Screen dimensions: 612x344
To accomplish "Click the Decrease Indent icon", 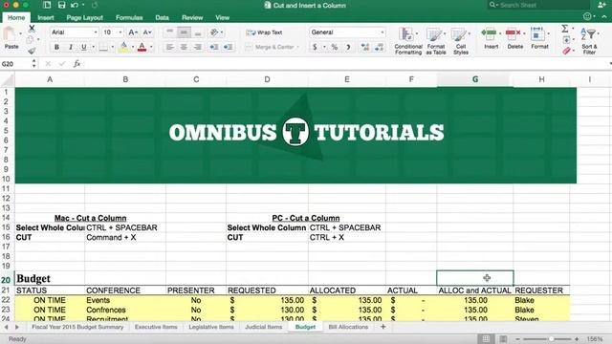I will [214, 47].
